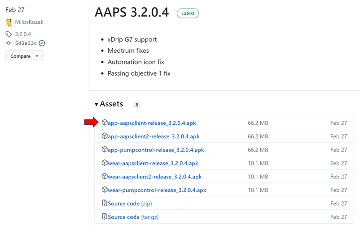Click package icon for app-aapsclient2-release apk
Screen dimensions: 360x233
tap(105, 136)
